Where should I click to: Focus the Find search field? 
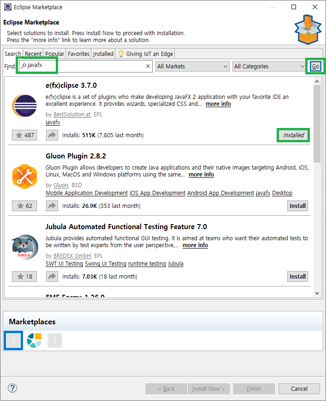[x=86, y=66]
